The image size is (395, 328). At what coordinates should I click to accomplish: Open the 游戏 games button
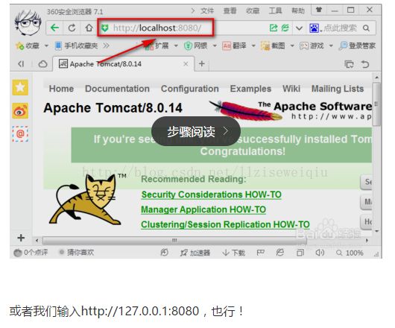[x=312, y=46]
